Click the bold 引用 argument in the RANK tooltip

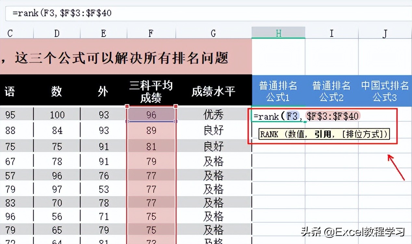click(x=323, y=134)
